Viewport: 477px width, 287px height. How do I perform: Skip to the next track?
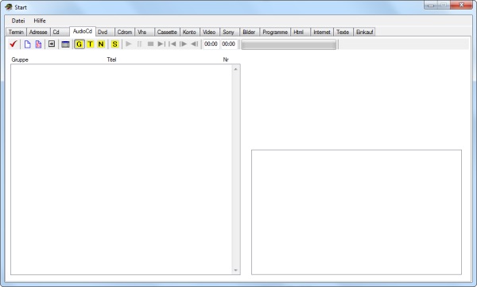pyautogui.click(x=161, y=44)
